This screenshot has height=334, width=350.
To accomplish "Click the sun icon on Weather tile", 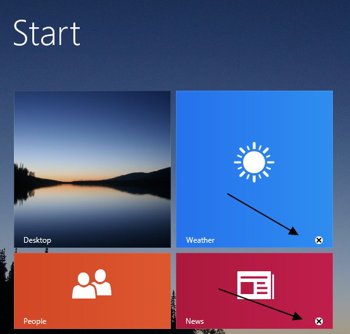I will click(x=254, y=162).
